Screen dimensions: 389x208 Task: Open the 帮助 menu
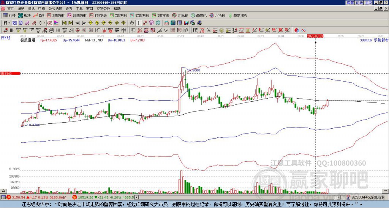(117, 9)
